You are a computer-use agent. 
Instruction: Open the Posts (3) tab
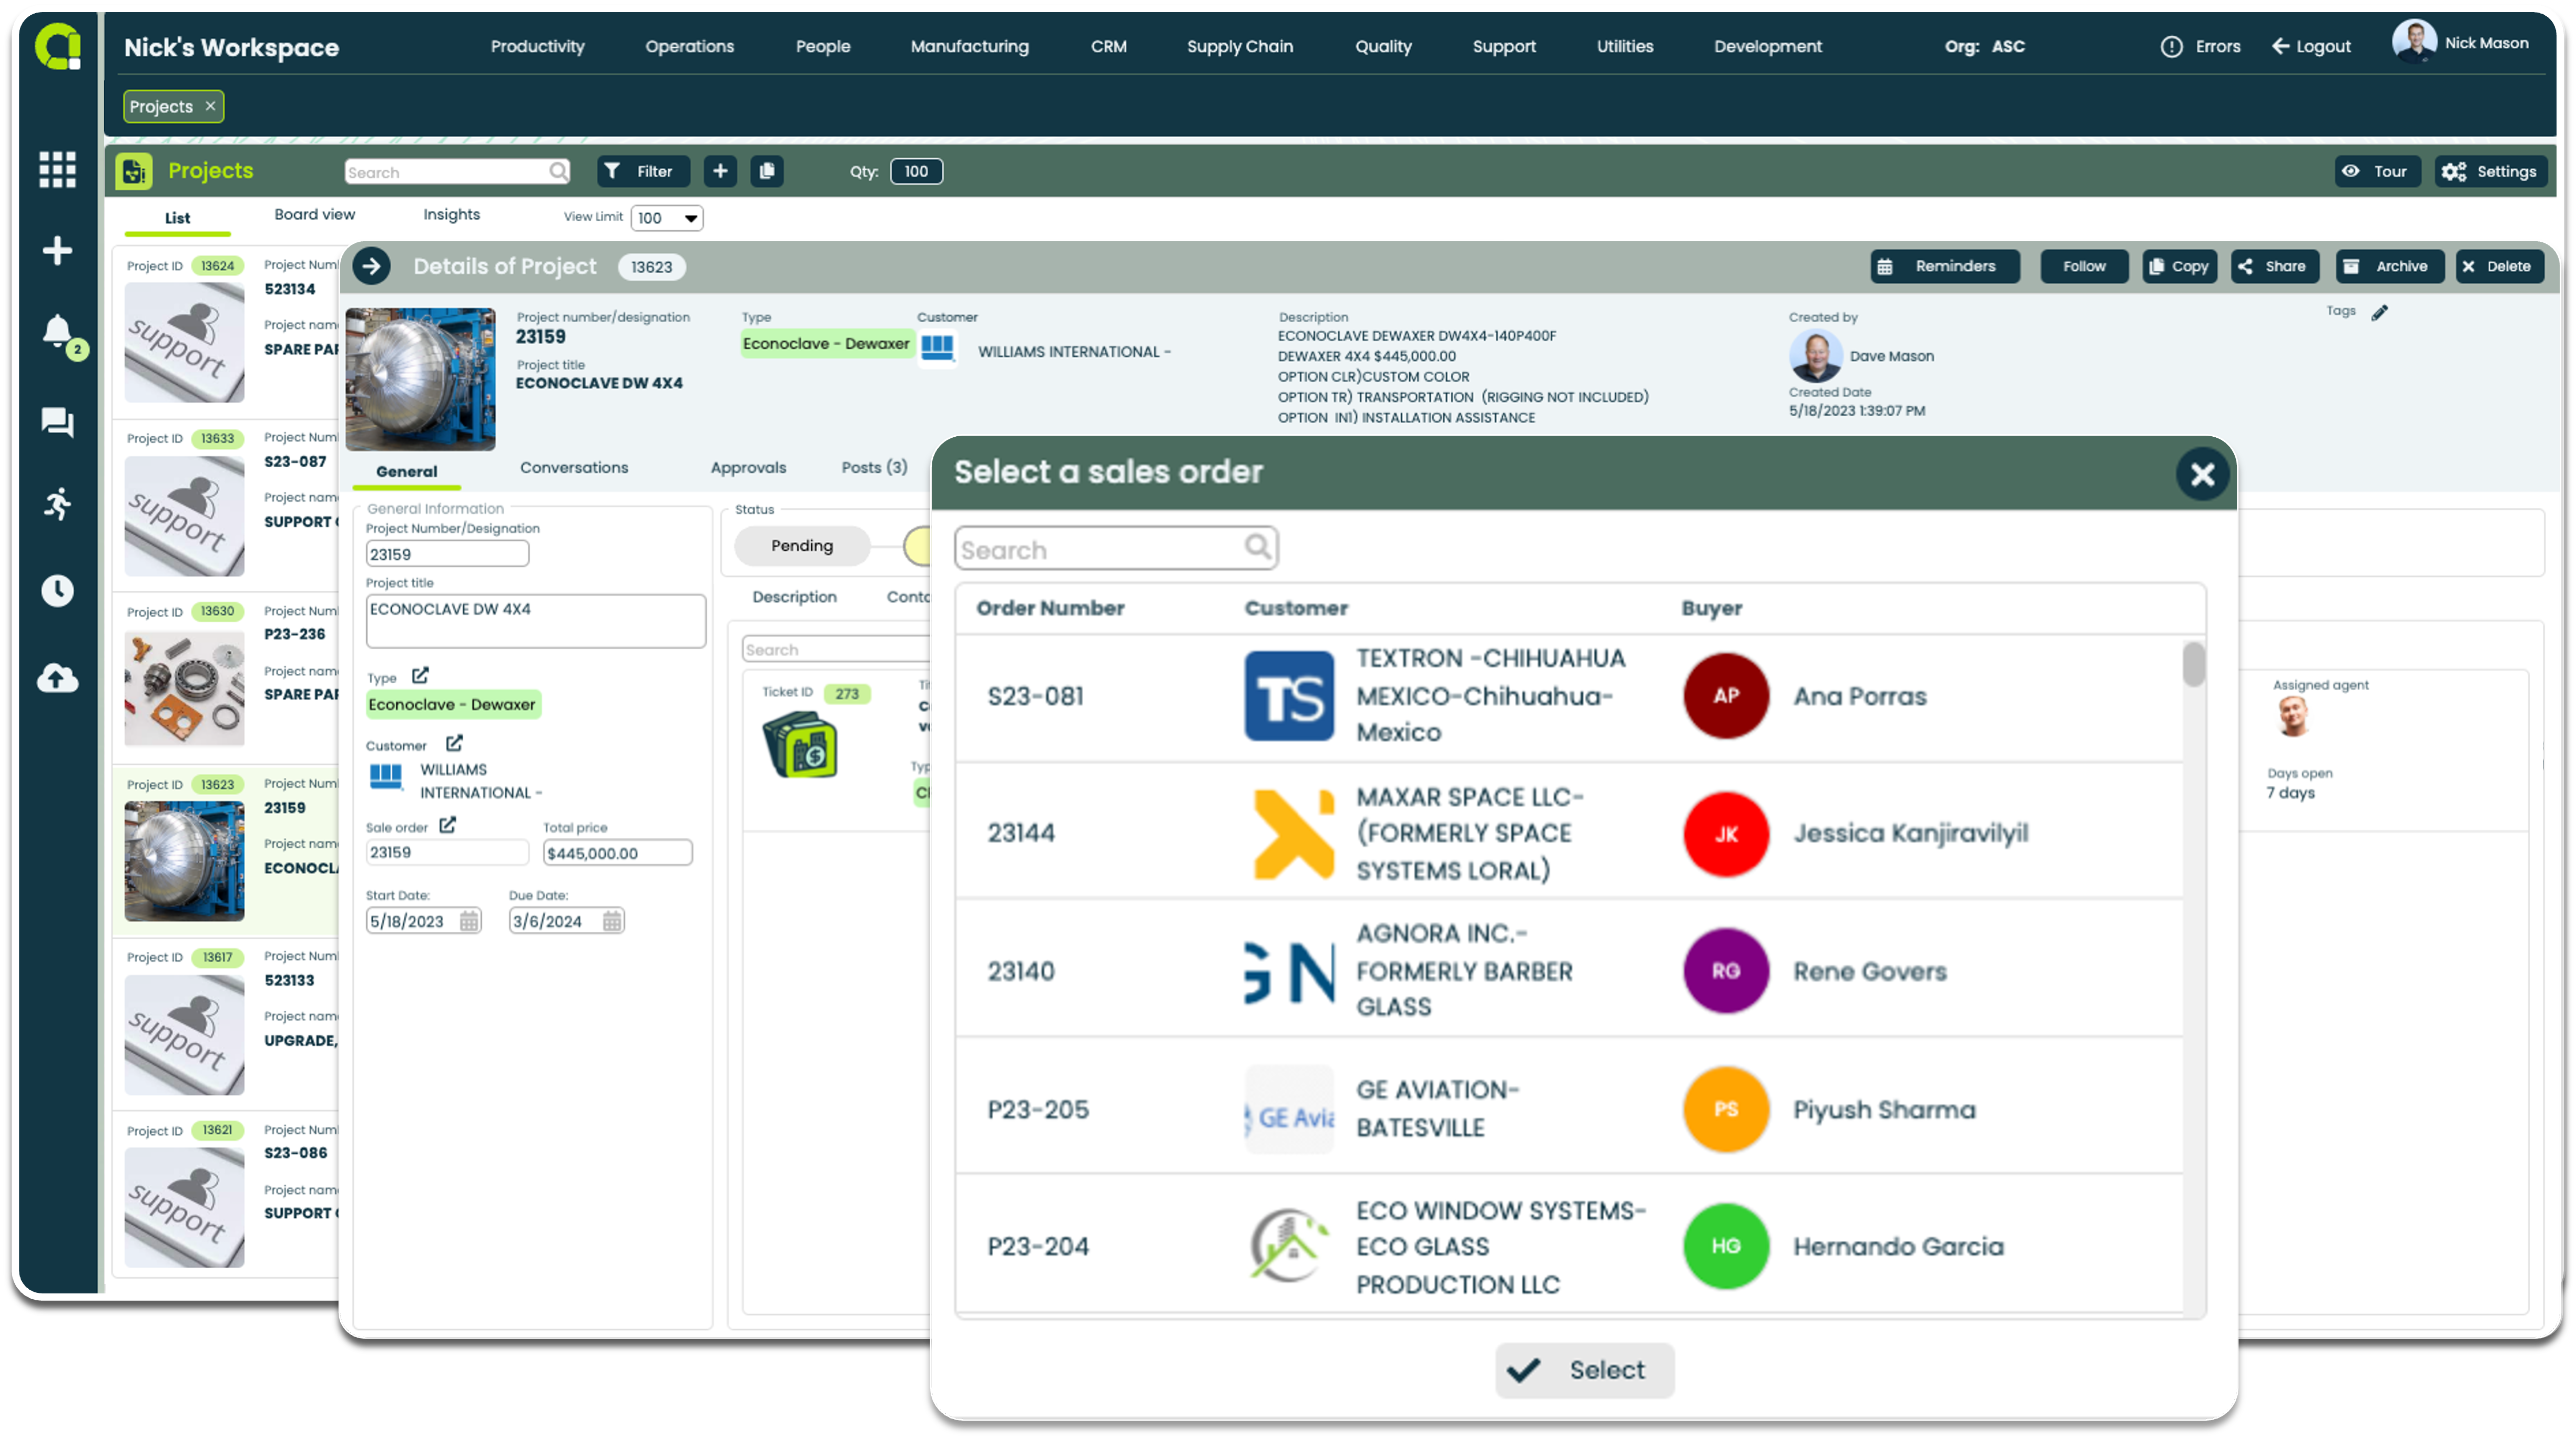click(x=874, y=468)
